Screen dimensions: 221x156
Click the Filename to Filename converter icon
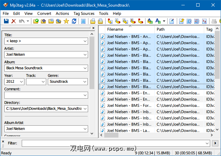point(125,21)
